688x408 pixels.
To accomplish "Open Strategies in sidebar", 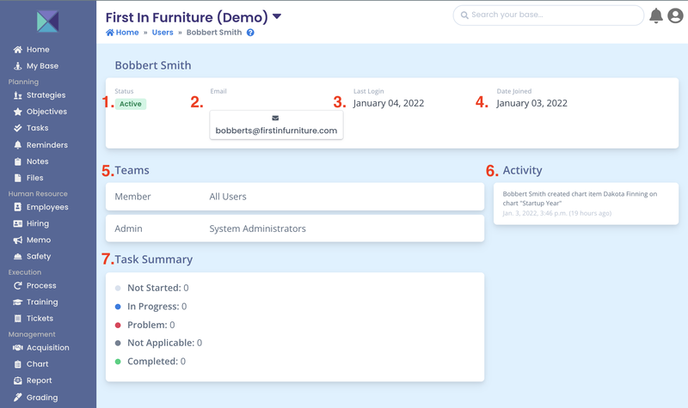I will click(x=46, y=95).
